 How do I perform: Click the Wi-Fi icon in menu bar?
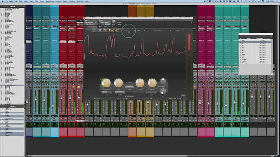(252, 1)
